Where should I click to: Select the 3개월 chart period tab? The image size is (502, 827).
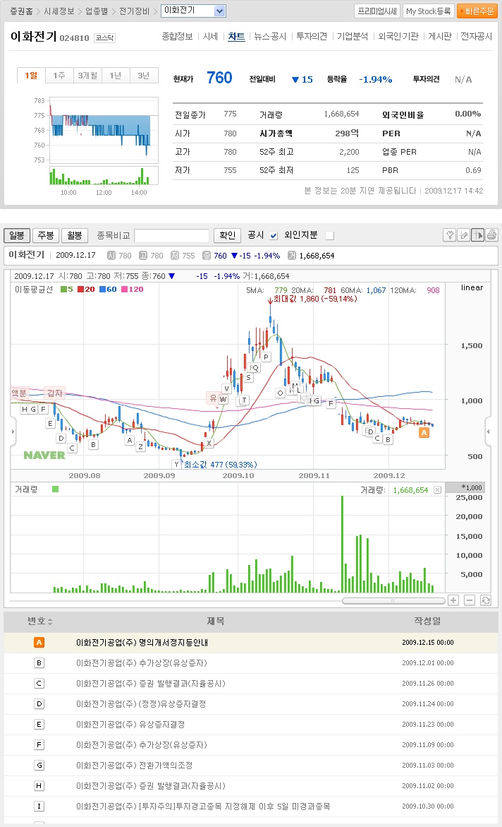tap(87, 76)
